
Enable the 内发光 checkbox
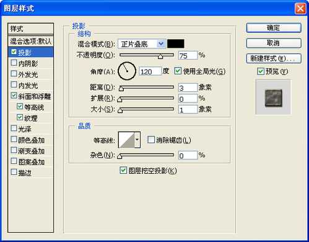point(14,84)
